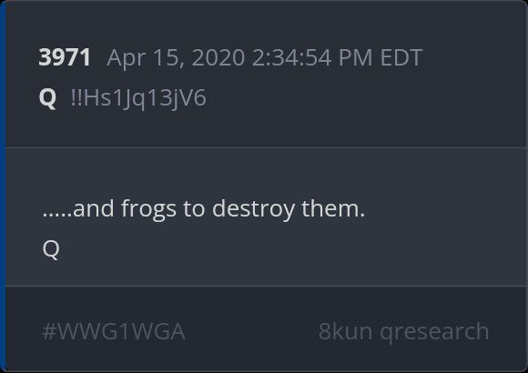
Task: Click the word "them." ending the message
Action: [x=333, y=208]
